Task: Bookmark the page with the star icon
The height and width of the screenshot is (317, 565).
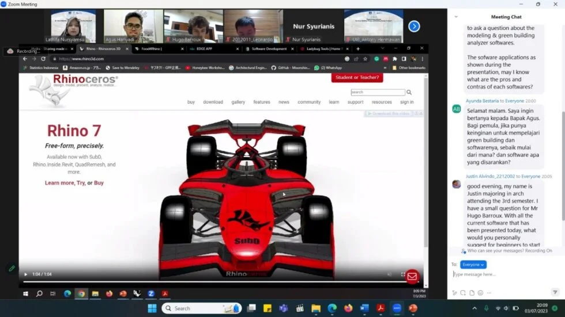Action: tap(365, 59)
